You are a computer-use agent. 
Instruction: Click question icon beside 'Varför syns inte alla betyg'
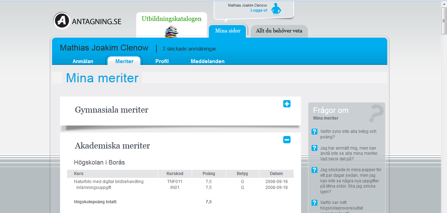314,131
